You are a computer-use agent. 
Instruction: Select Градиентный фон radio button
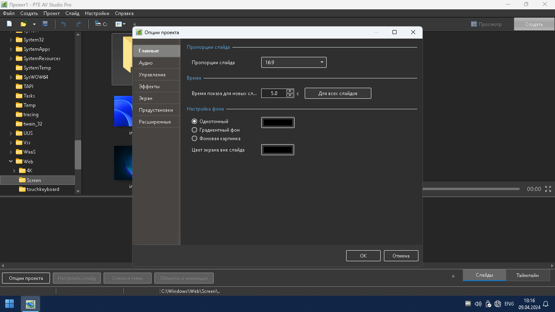tap(195, 130)
